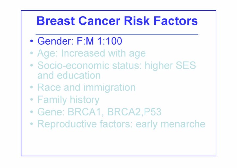Click the bullet dot before Socio-economic status

click(x=31, y=66)
